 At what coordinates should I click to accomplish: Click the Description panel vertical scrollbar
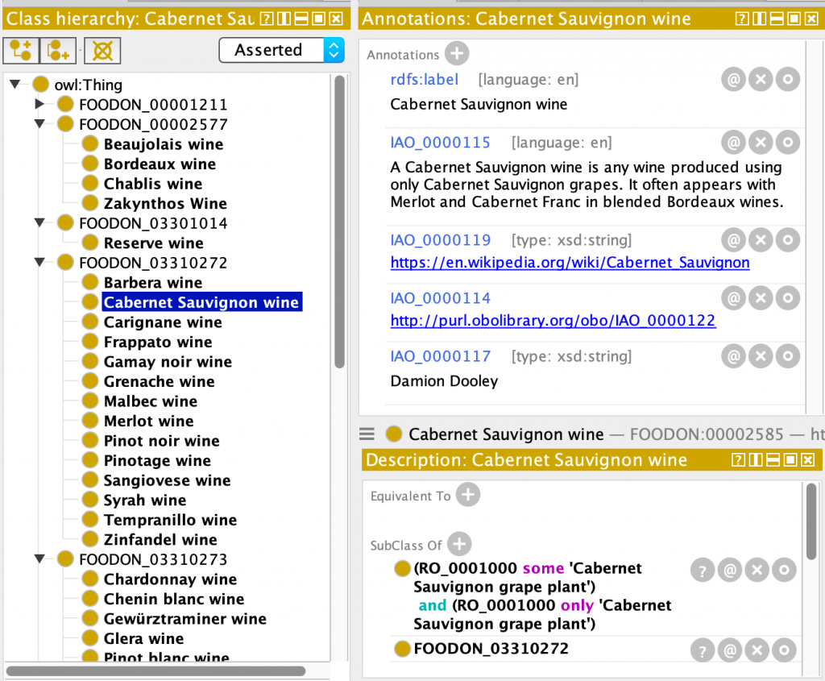[x=811, y=521]
